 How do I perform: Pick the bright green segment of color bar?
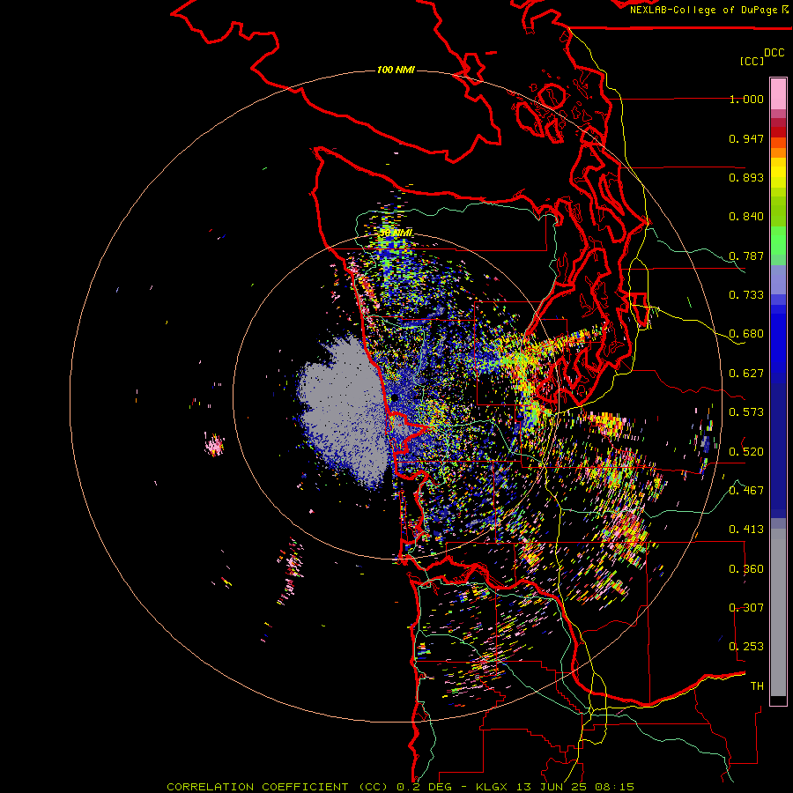pos(778,241)
